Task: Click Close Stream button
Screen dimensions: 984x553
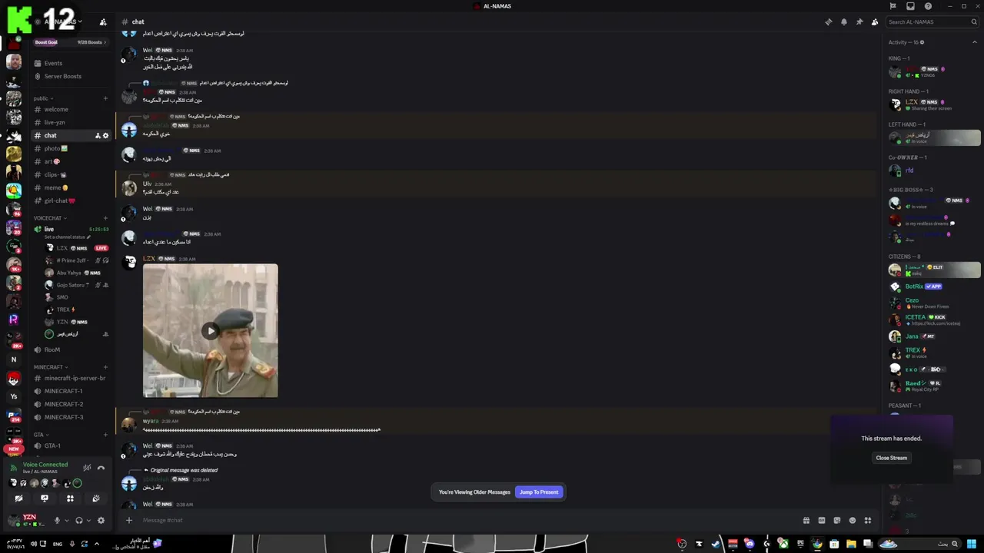Action: [892, 458]
